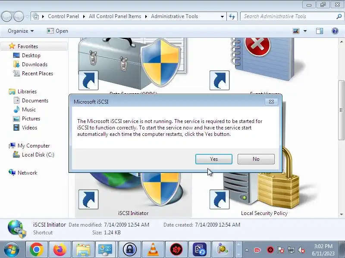Screen dimensions: 345x258
Task: Open Videos library
Action: pos(29,127)
